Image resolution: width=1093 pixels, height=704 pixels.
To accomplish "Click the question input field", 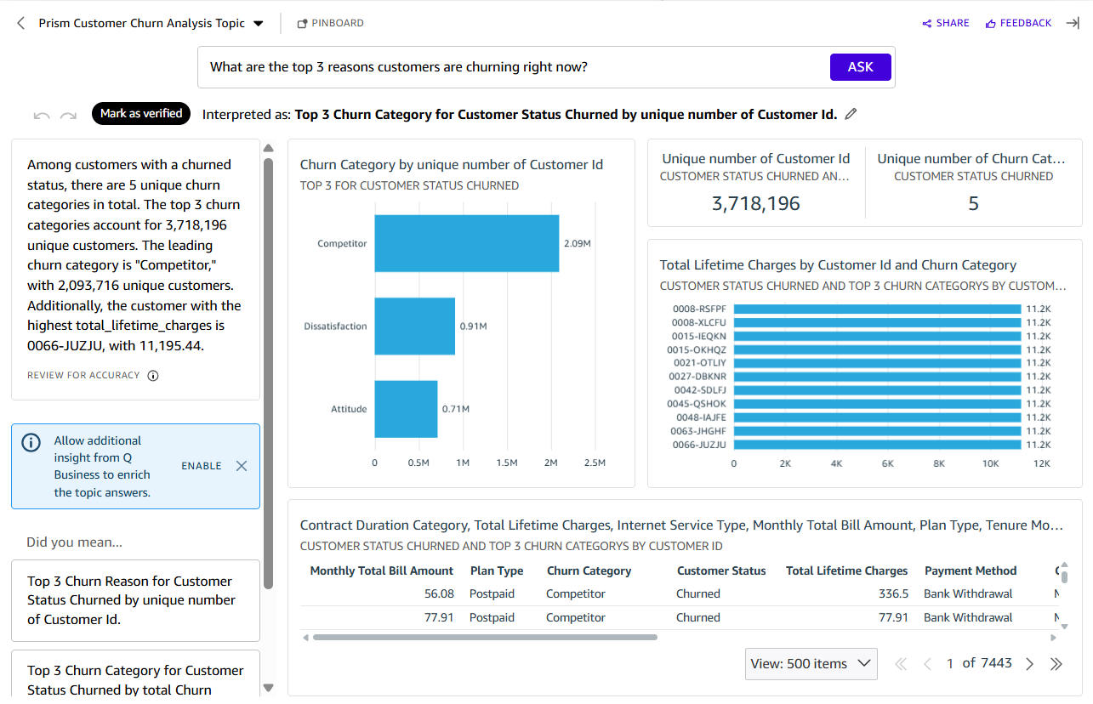I will coord(510,67).
